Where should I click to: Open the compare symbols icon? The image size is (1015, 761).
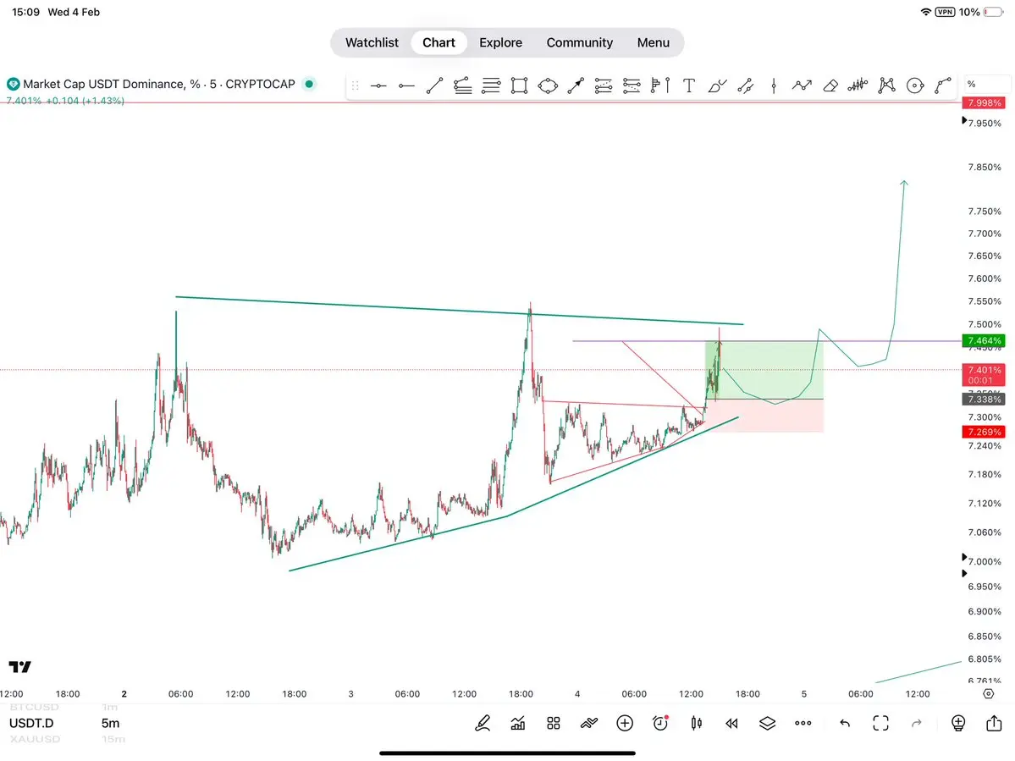(589, 723)
